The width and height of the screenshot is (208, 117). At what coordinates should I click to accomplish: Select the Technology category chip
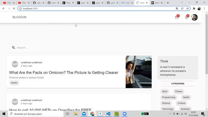coord(168,109)
